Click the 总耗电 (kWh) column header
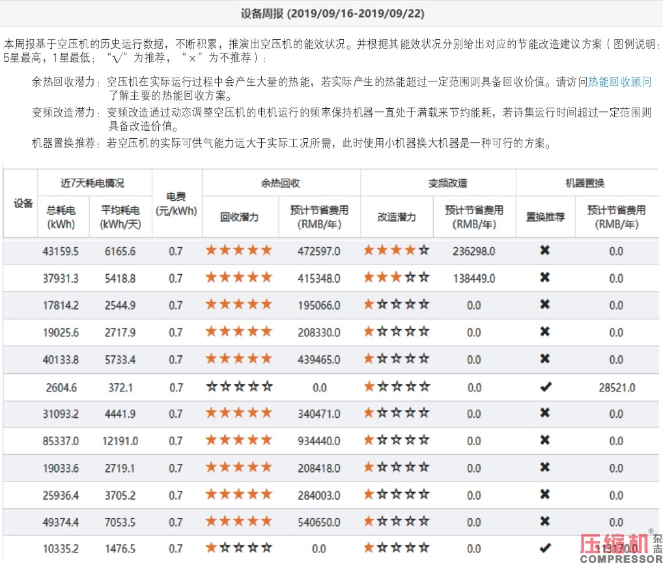 61,217
